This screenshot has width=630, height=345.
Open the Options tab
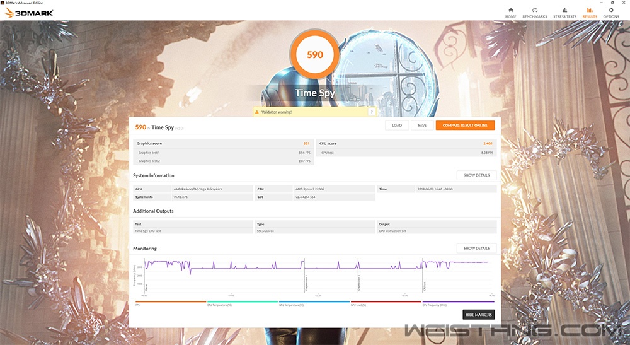click(x=610, y=13)
